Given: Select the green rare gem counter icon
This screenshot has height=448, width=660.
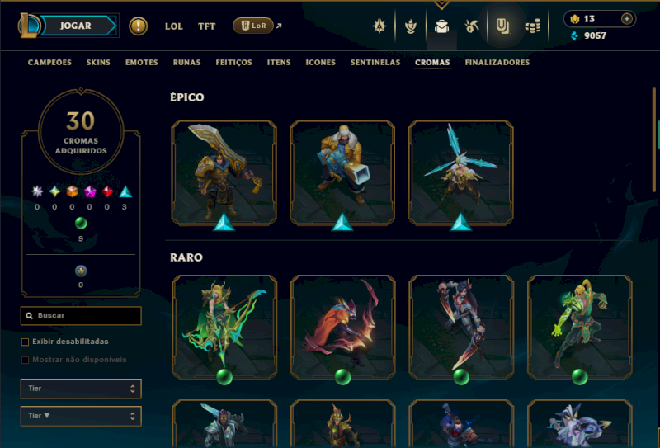Looking at the screenshot, I should tap(81, 223).
